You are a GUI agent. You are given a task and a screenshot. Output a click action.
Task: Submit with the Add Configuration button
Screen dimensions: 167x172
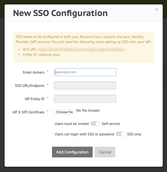click(x=72, y=152)
